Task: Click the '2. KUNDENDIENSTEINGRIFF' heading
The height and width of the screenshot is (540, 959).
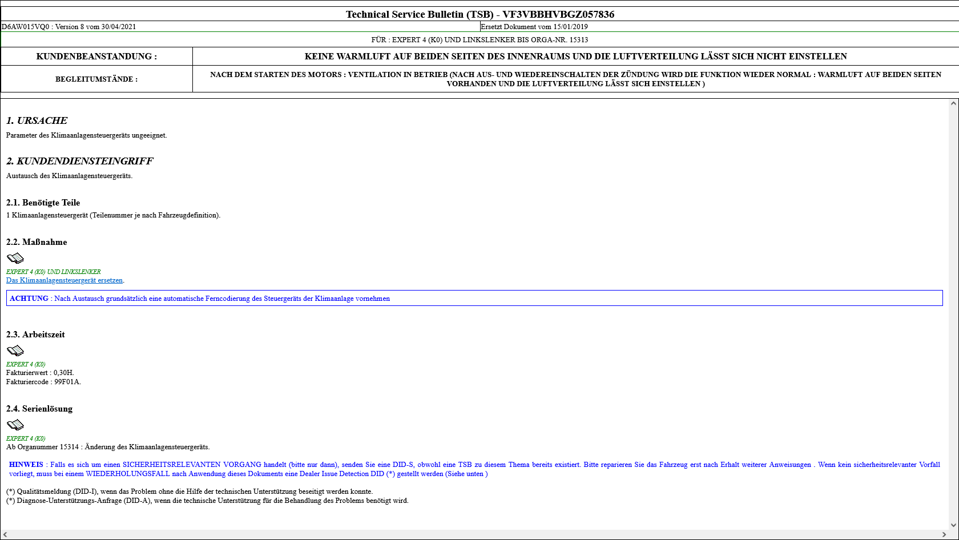Action: (x=79, y=161)
